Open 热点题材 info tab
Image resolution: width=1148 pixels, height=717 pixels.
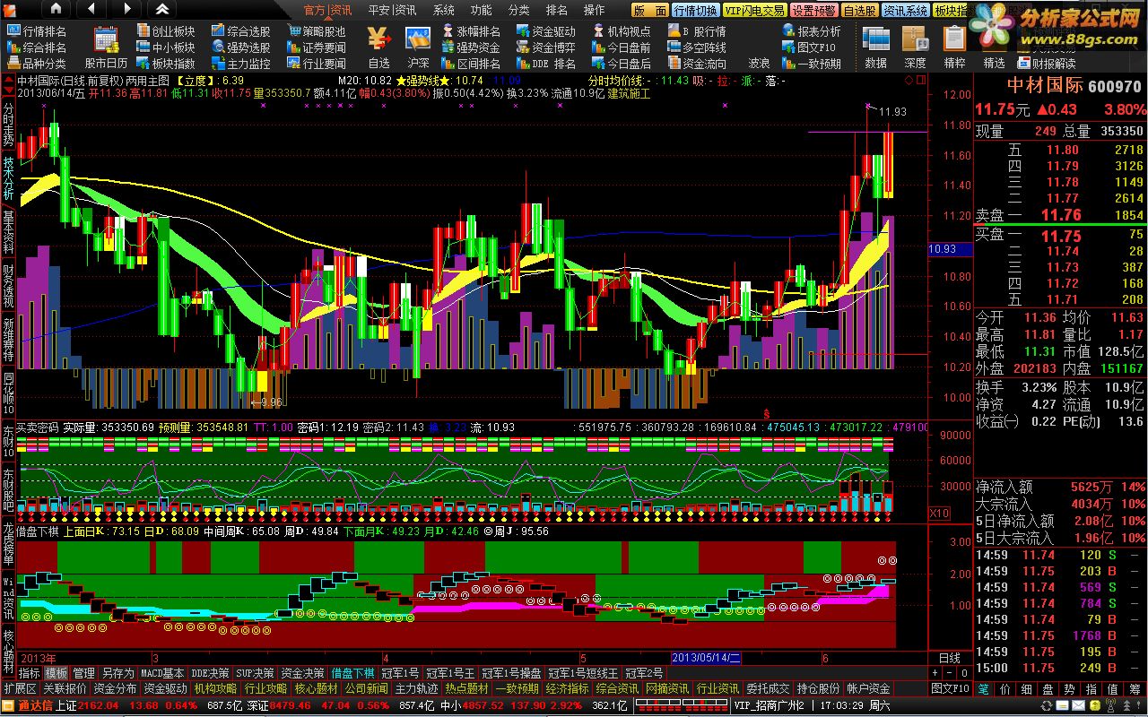click(x=466, y=689)
